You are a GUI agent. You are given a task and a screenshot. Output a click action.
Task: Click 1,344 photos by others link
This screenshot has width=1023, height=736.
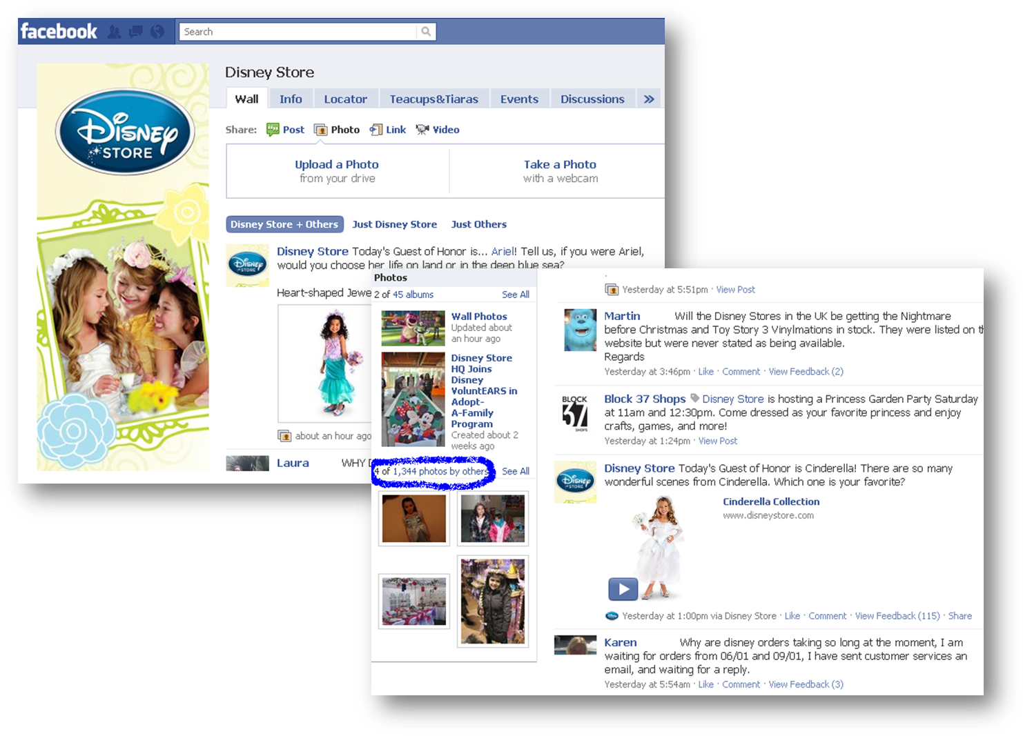(441, 471)
